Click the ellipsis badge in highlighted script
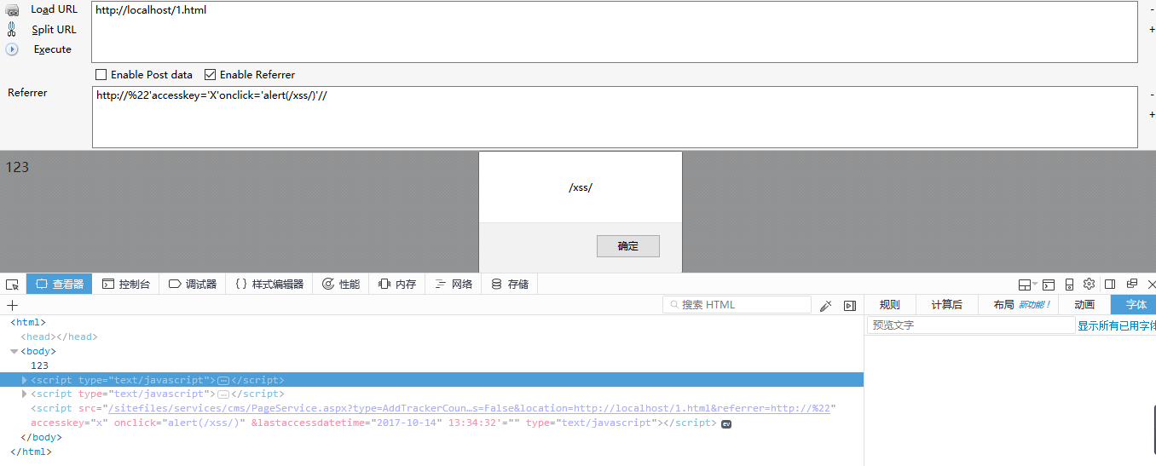Viewport: 1156px width, 466px height. click(223, 380)
